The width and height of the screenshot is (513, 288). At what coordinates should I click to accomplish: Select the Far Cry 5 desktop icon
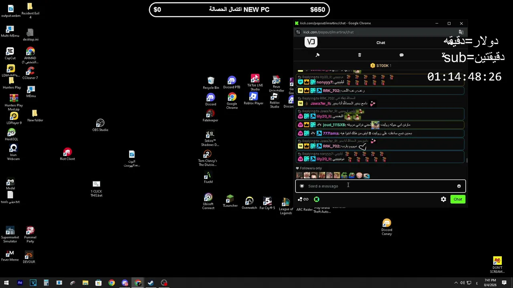pos(267,203)
